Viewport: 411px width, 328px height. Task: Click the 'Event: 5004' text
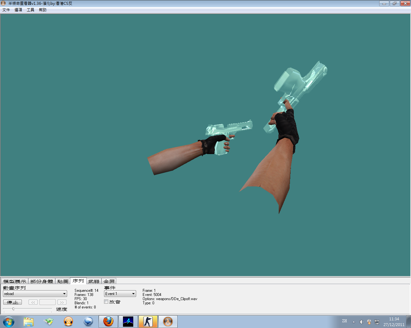[152, 295]
